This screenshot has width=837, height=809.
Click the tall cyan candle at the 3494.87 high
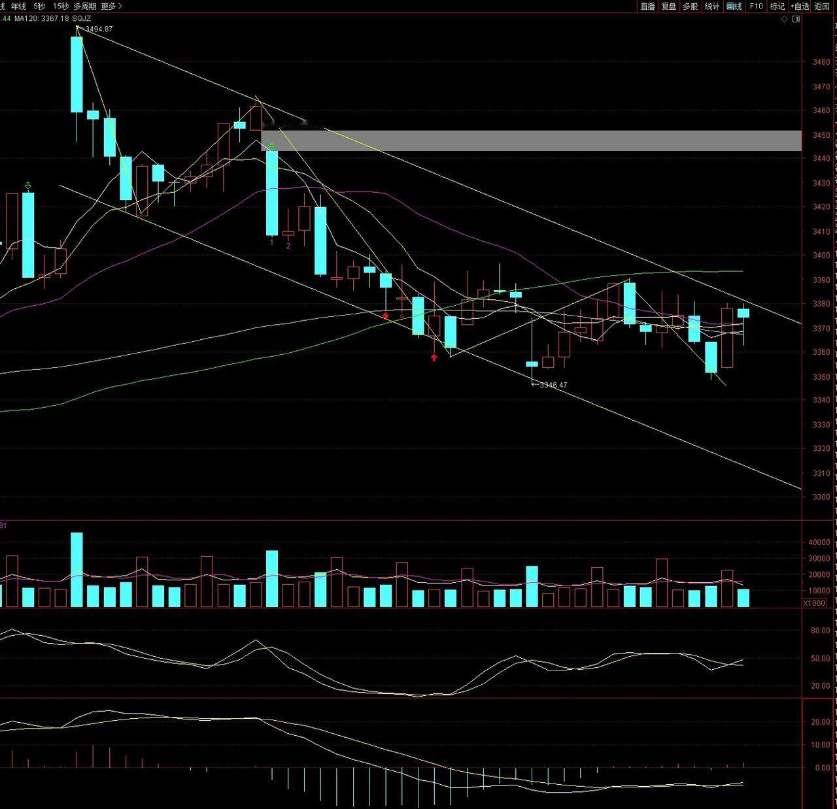tap(77, 74)
